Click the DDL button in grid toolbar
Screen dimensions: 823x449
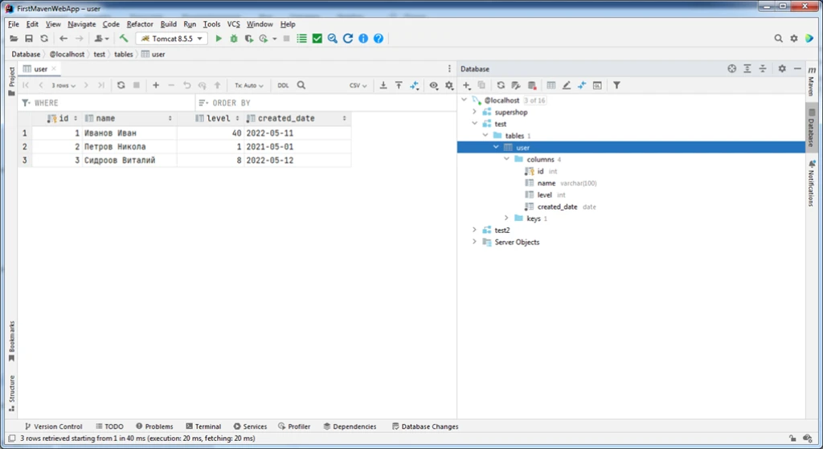(283, 85)
